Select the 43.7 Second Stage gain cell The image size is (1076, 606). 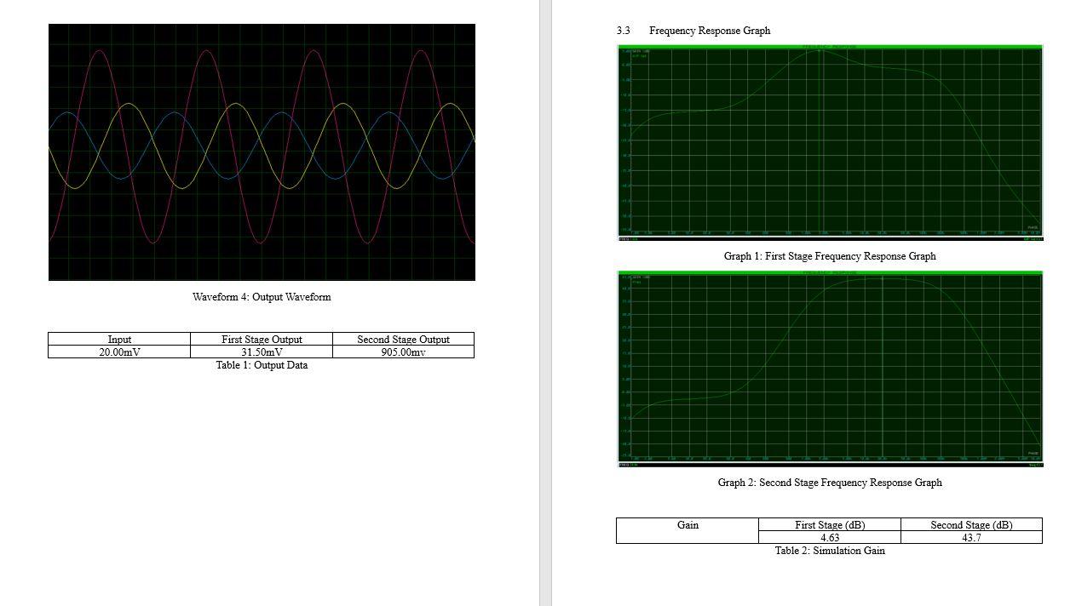(x=972, y=538)
